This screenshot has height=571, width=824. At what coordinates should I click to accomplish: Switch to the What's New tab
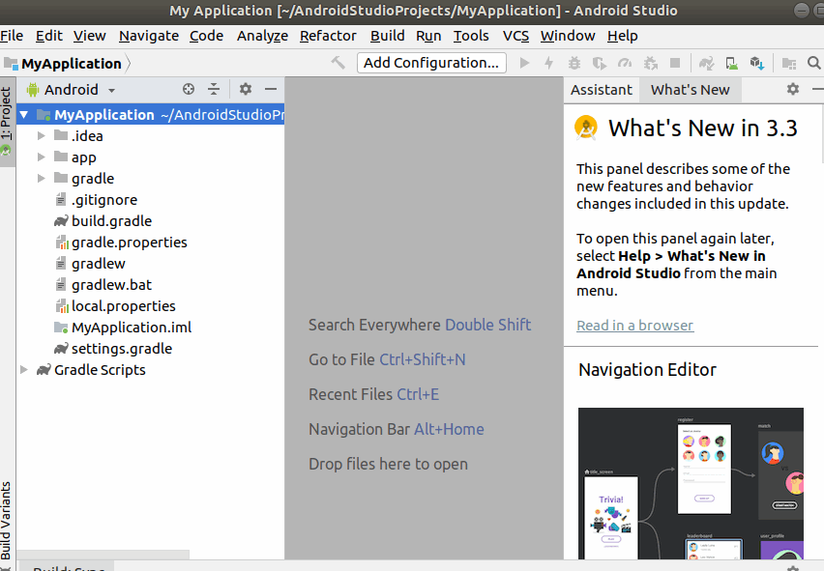690,90
